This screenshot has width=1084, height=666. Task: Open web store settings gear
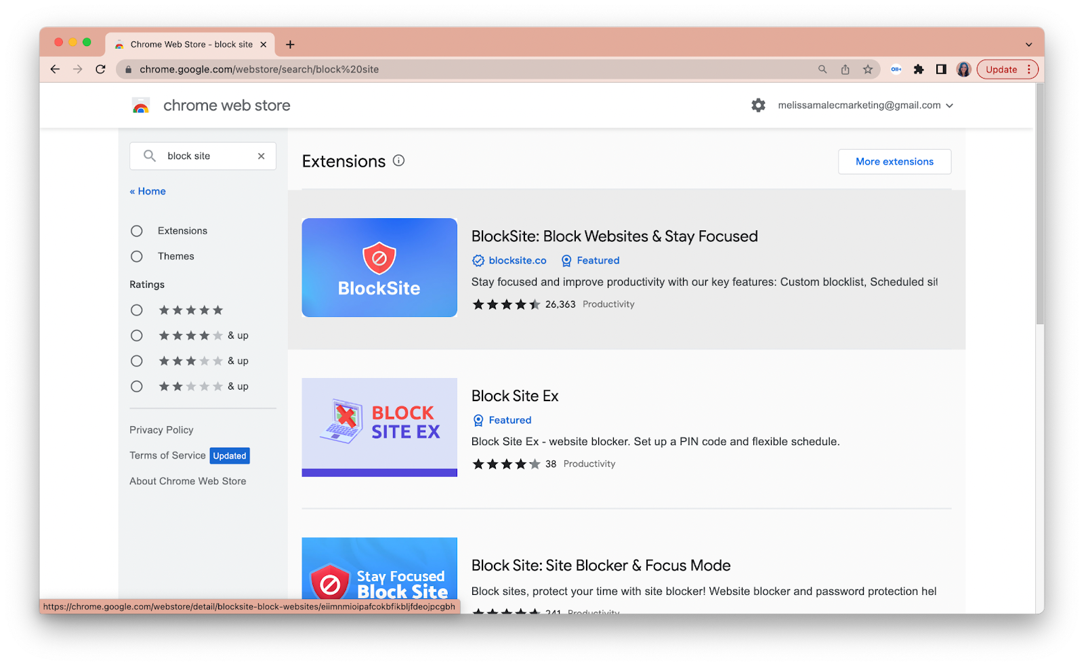click(758, 106)
